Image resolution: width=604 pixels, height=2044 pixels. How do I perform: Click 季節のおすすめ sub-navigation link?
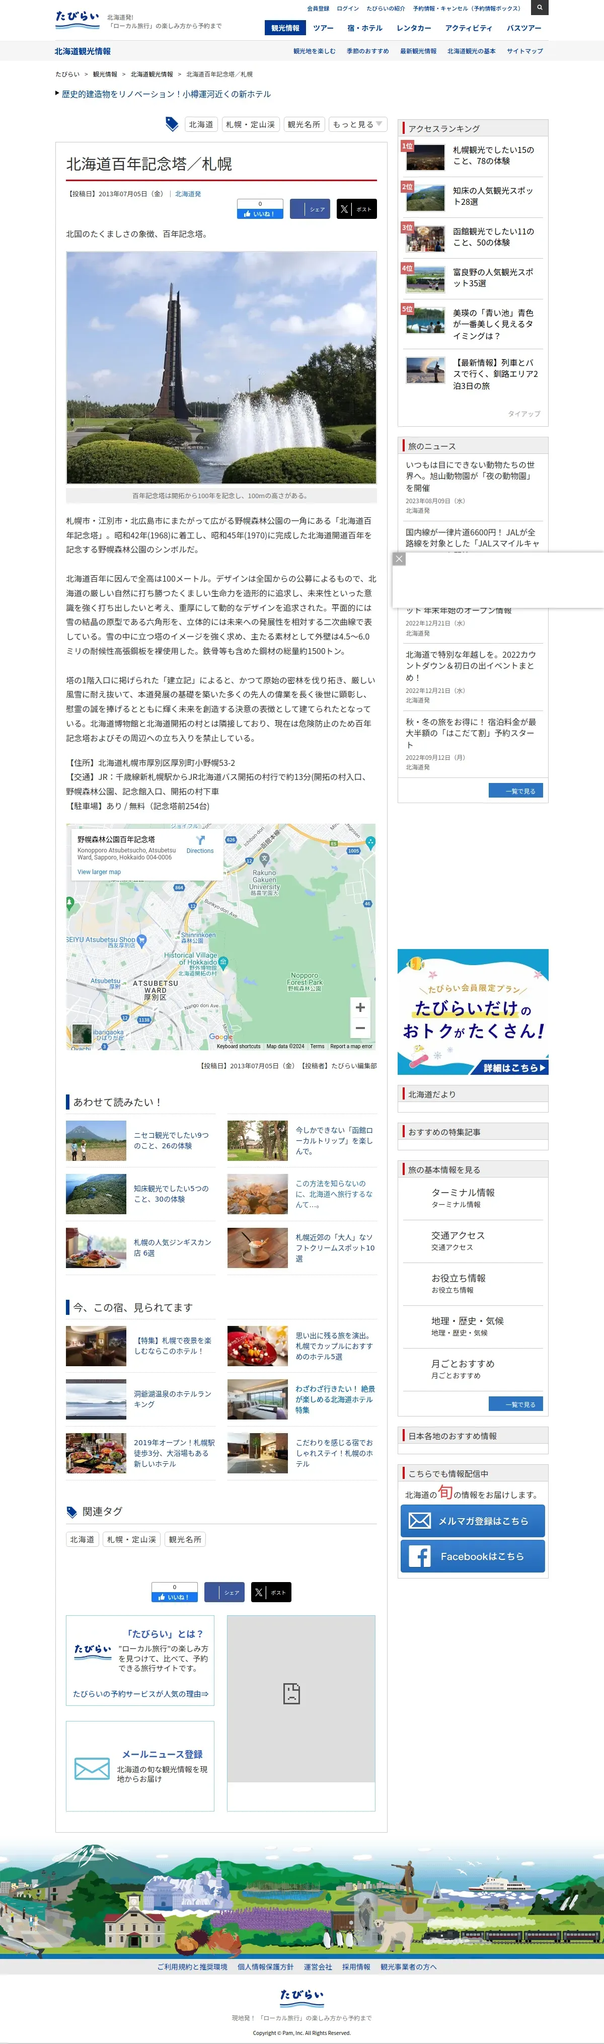click(367, 51)
